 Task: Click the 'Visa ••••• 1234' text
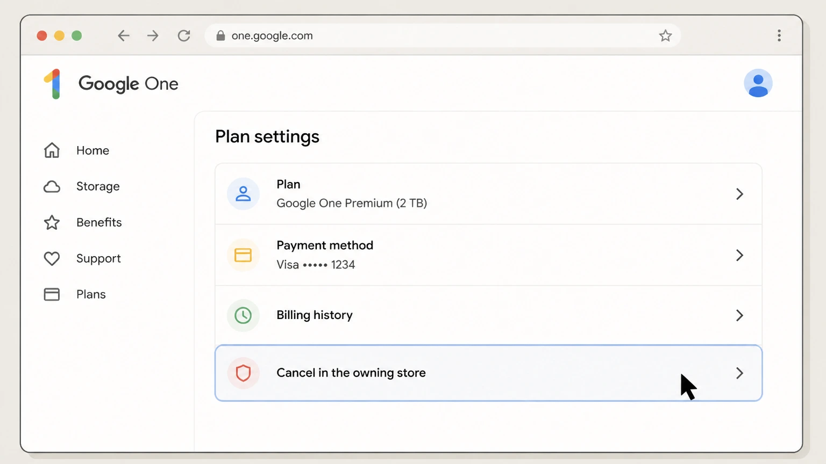coord(316,265)
